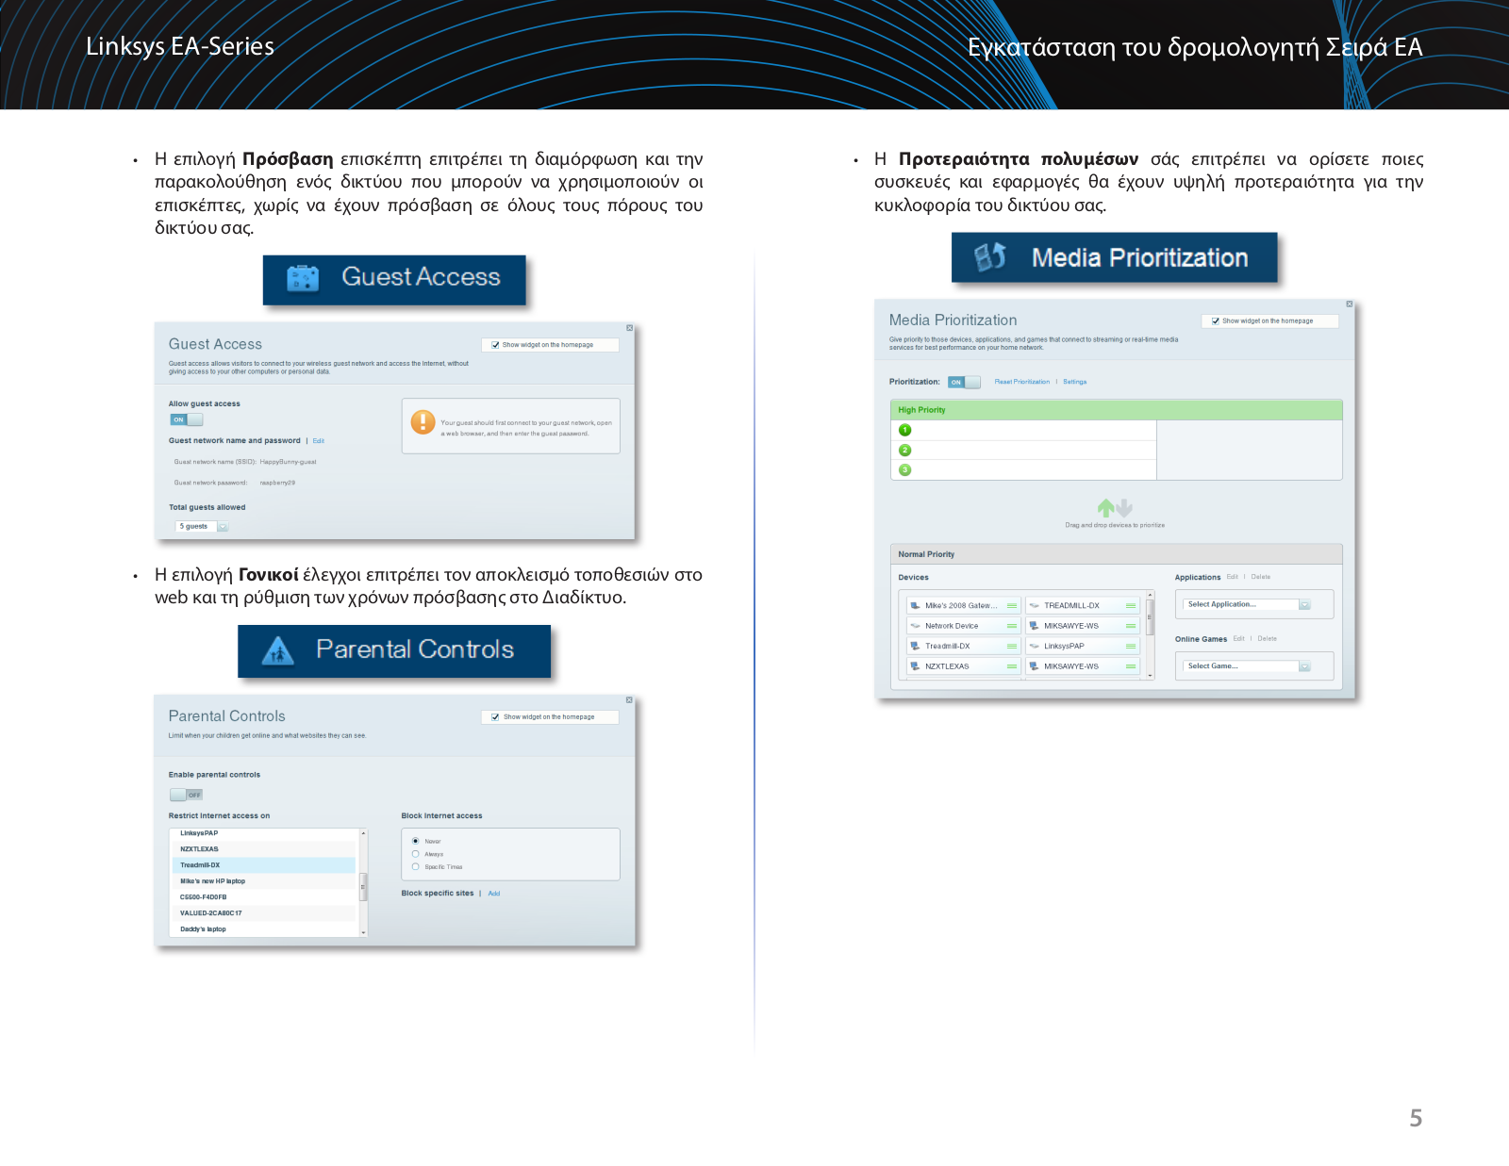Click the High Priority header bar
This screenshot has width=1509, height=1166.
point(1116,410)
